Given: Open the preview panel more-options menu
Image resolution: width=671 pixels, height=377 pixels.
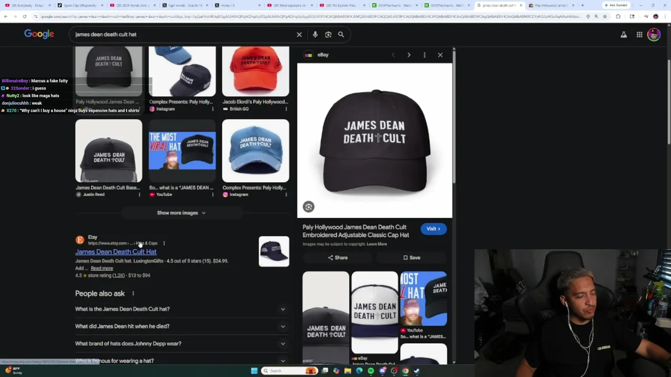Looking at the screenshot, I should tap(425, 55).
